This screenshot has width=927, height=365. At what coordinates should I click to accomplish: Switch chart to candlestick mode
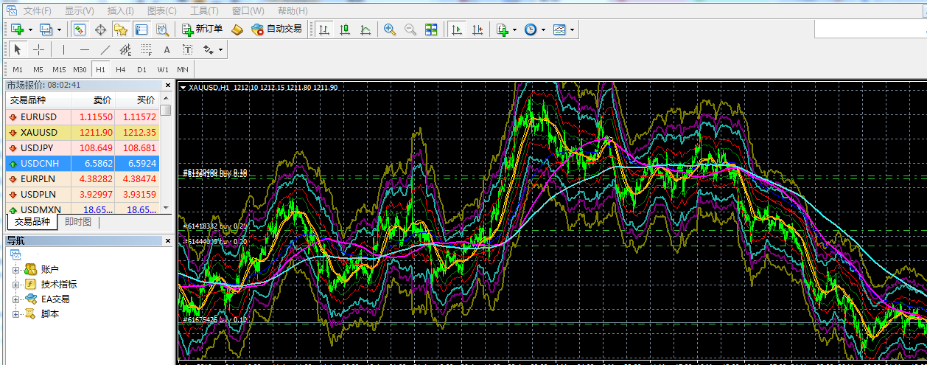(344, 29)
